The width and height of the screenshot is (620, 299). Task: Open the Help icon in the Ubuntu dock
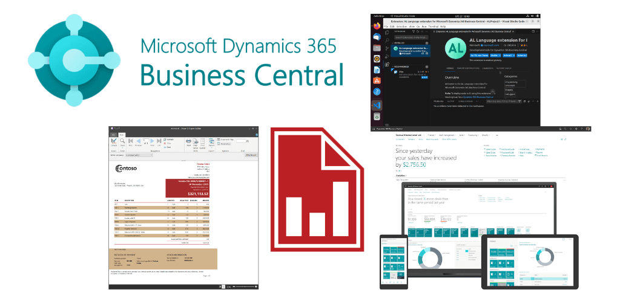pos(377,92)
